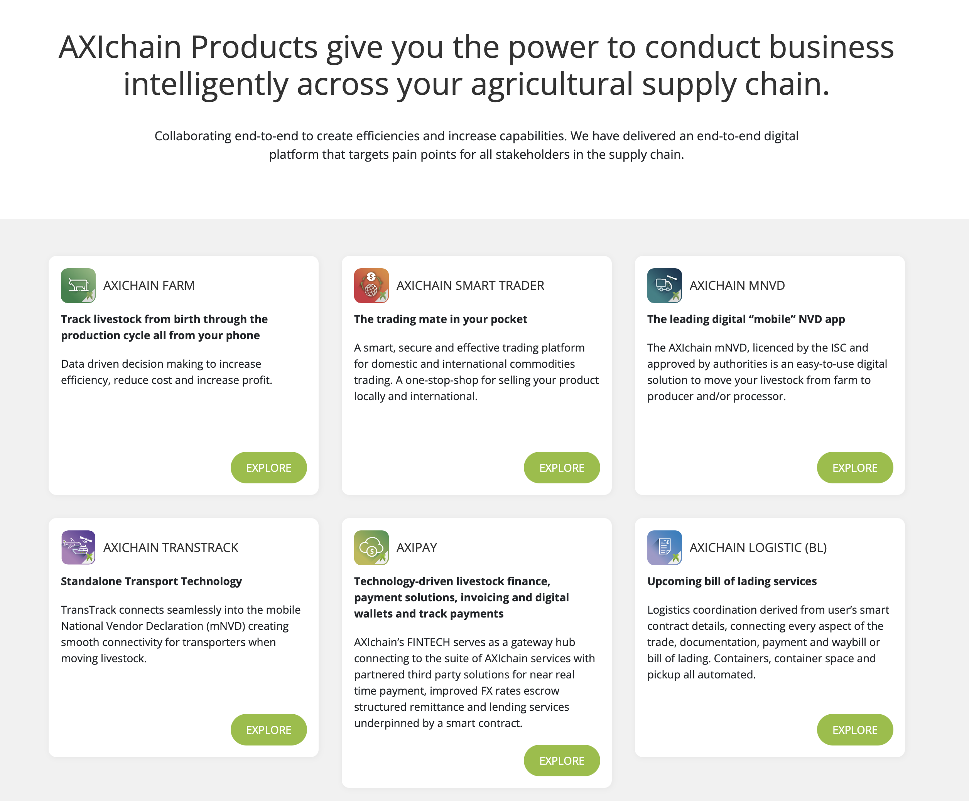Click the AXIPAY cloud dollar icon
Screen dimensions: 969x801
click(x=371, y=547)
